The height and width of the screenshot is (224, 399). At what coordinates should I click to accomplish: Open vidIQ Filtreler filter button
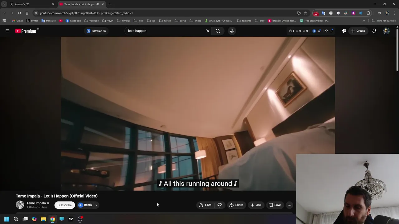click(x=96, y=31)
